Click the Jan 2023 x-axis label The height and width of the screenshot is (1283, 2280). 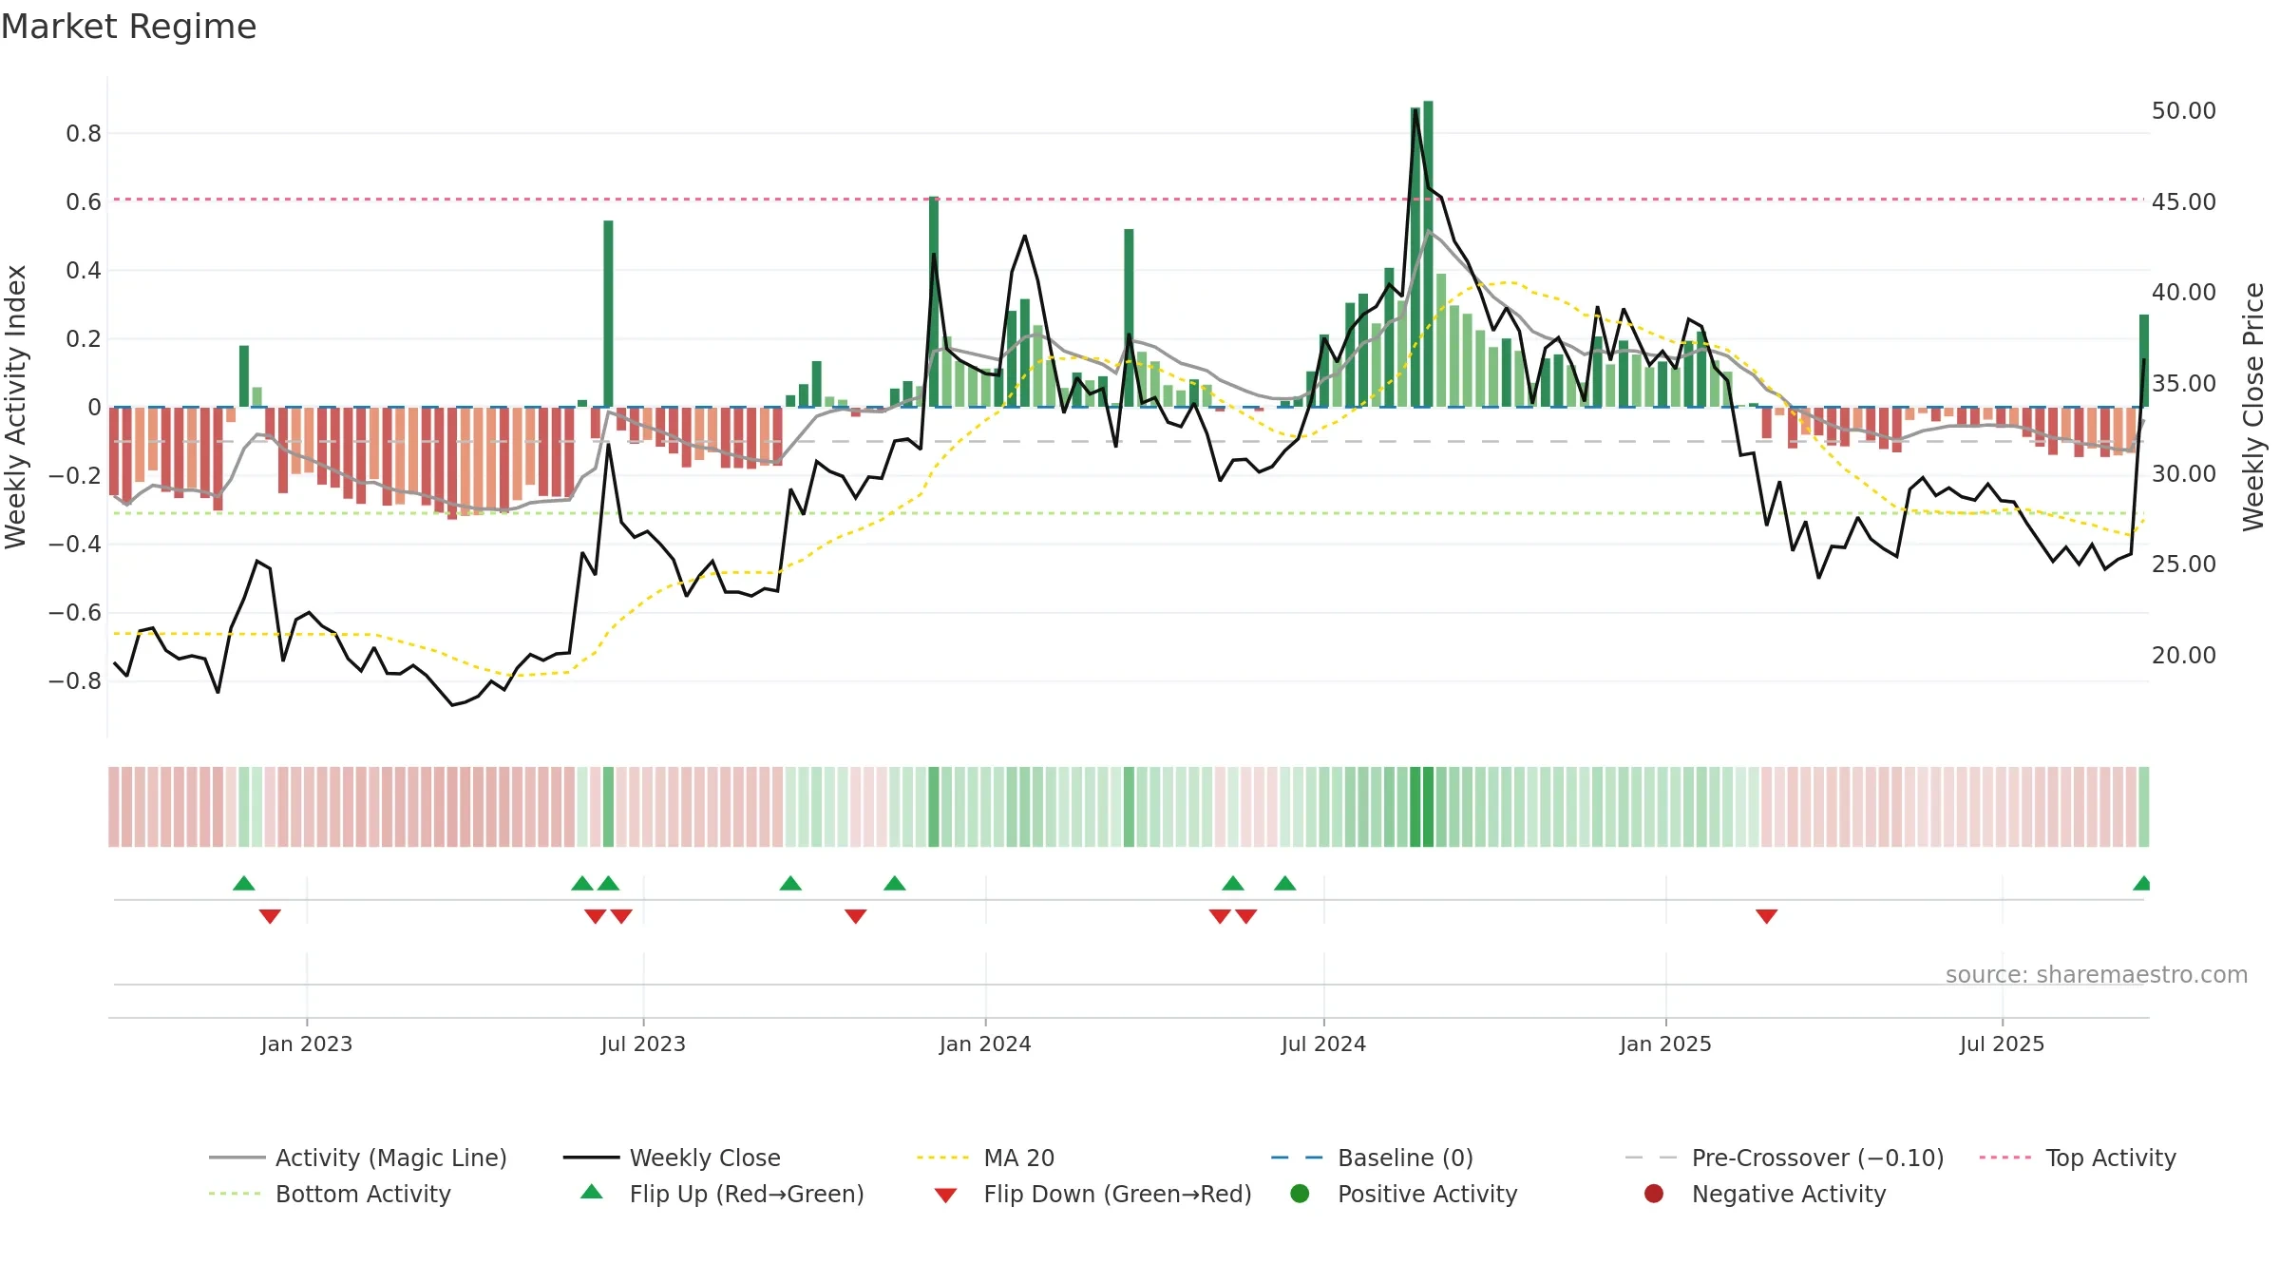click(307, 1044)
